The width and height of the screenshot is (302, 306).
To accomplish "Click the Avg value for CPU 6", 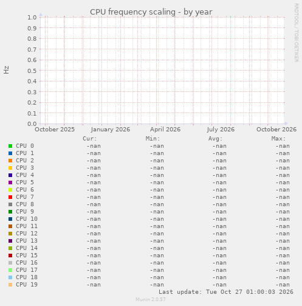I will point(219,190).
